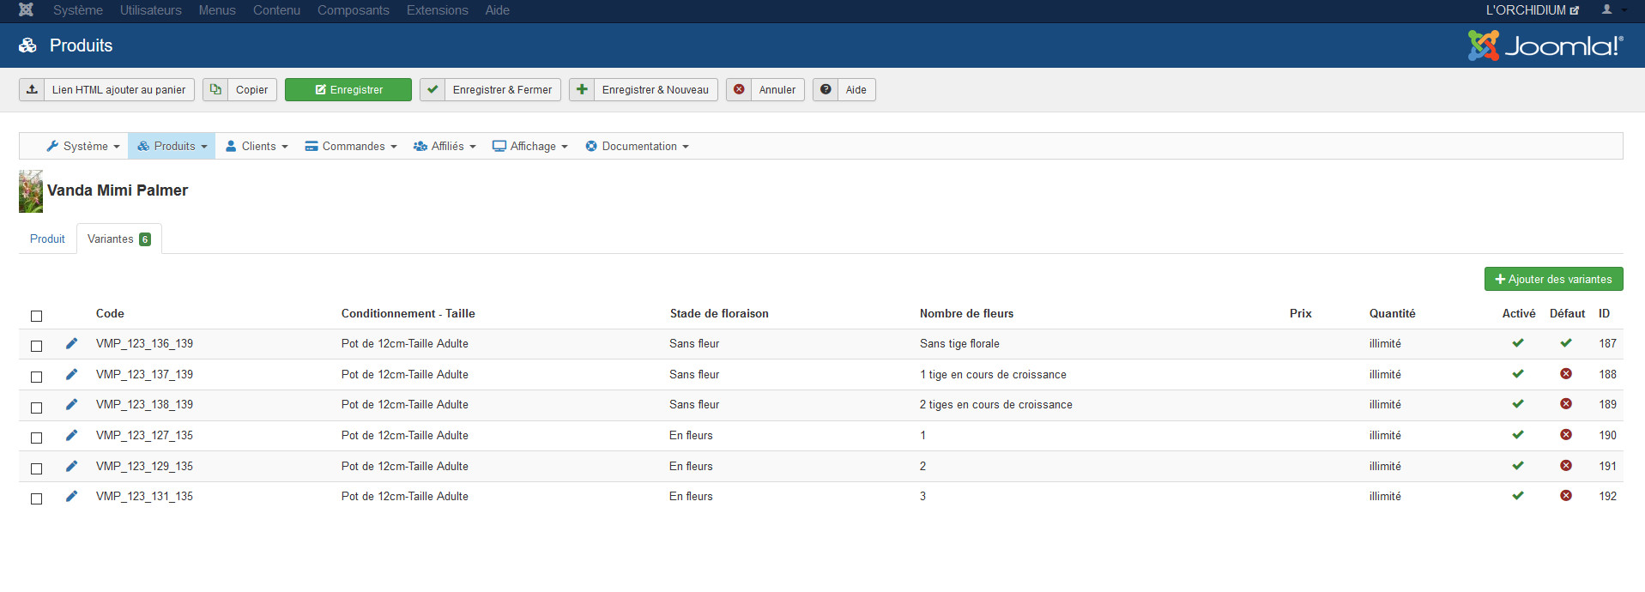Tick the select-all checkbox in table header
1645x592 pixels.
point(36,316)
